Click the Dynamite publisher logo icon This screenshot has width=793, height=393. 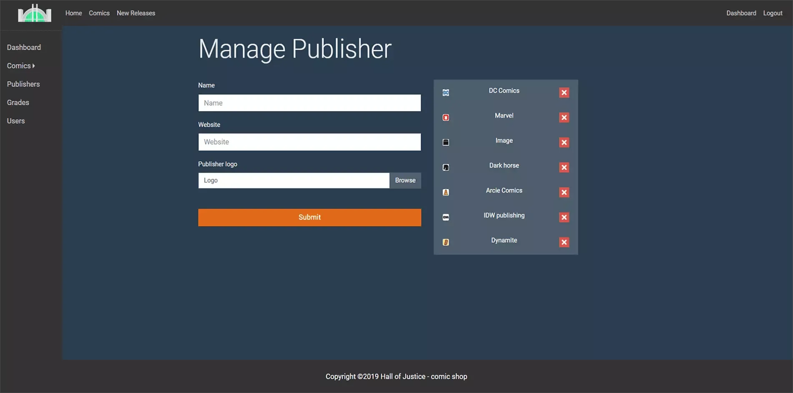[x=446, y=242]
